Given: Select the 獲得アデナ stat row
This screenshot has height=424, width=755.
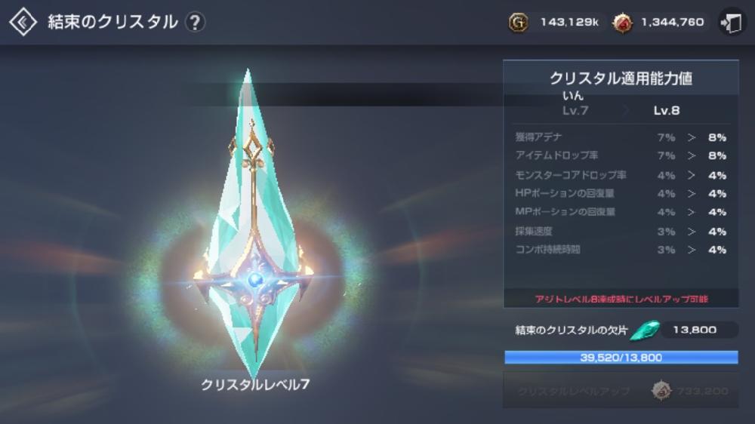Looking at the screenshot, I should click(x=621, y=137).
